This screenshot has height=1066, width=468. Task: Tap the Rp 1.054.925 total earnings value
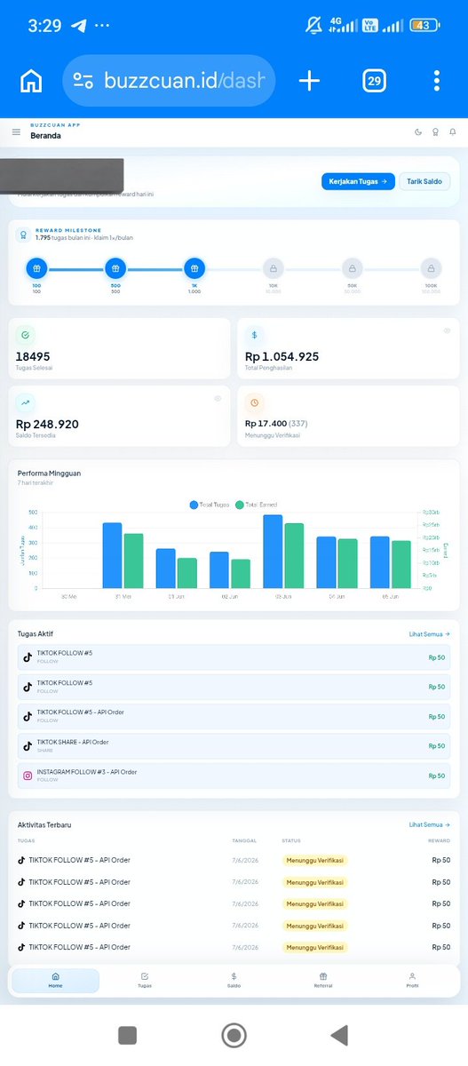click(x=282, y=356)
